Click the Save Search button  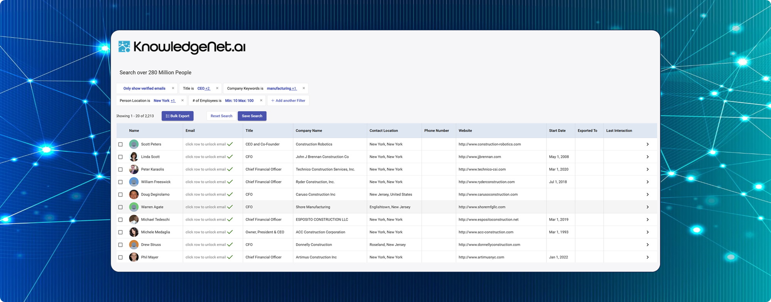pos(252,116)
